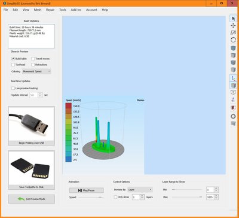This screenshot has width=239, height=218.
Task: Decrease the Only show layers count
Action: click(142, 199)
